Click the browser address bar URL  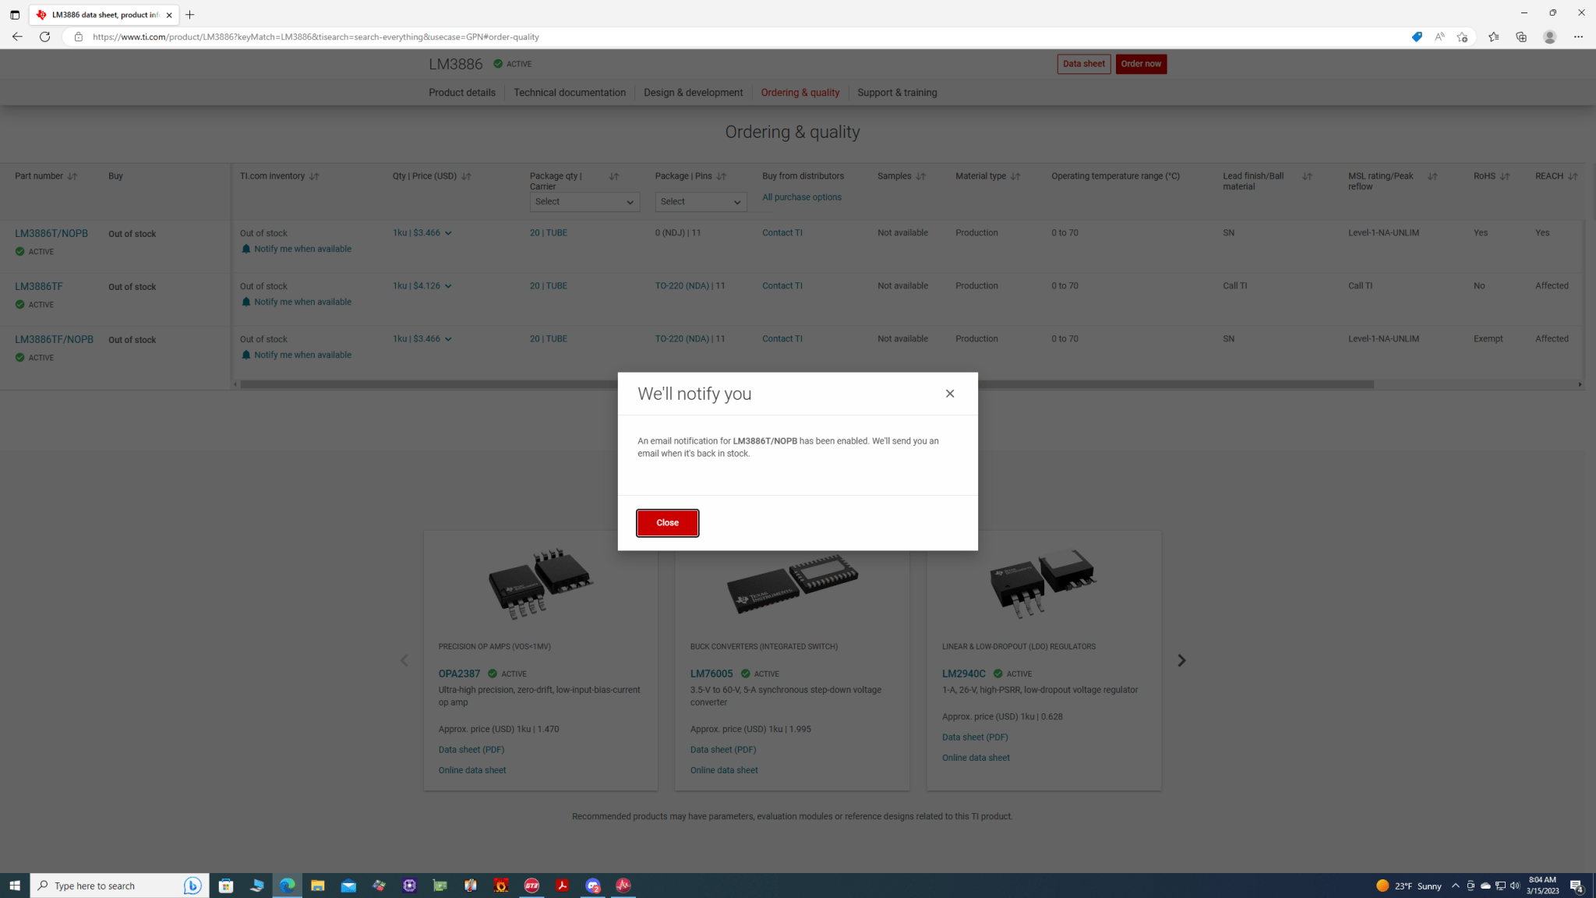tap(316, 37)
